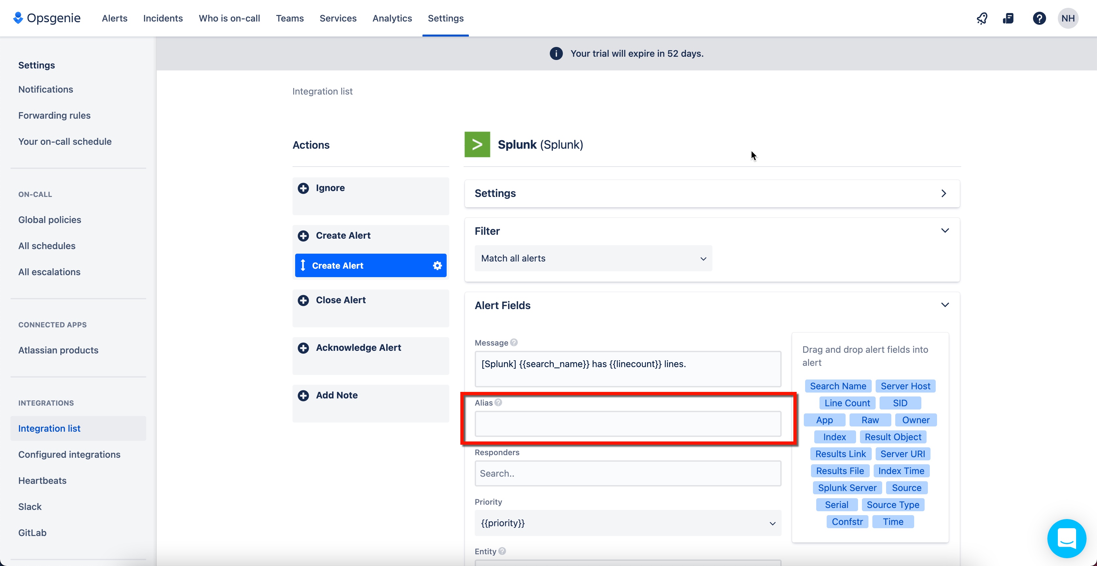
Task: Click help icon beside Alias label
Action: (498, 402)
